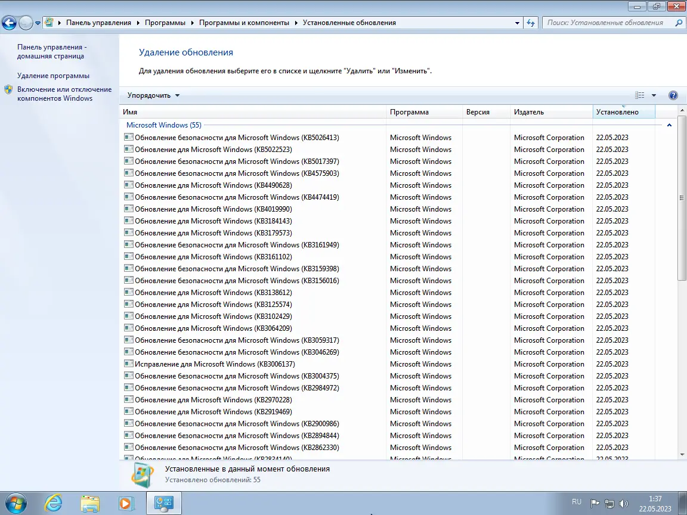The height and width of the screenshot is (515, 687).
Task: Open Windows Media Player from taskbar
Action: (x=126, y=503)
